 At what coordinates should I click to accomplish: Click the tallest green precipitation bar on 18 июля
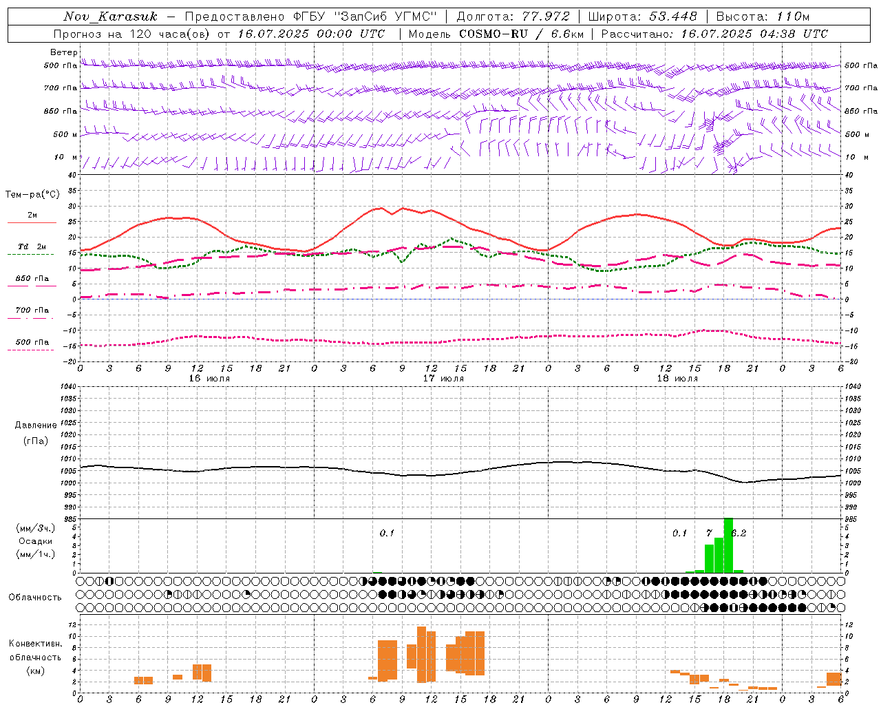[x=728, y=545]
